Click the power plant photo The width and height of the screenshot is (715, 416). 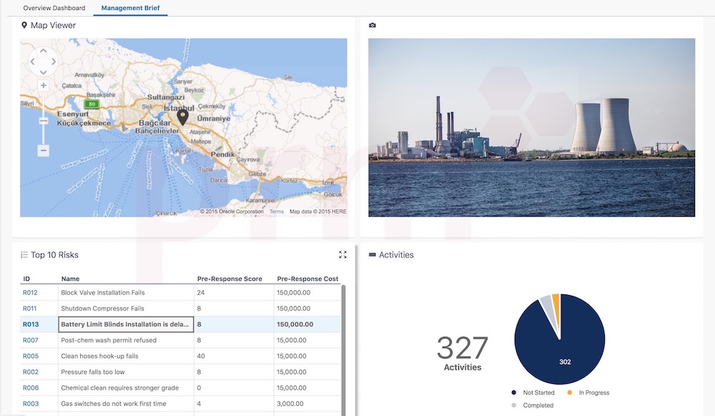(531, 127)
